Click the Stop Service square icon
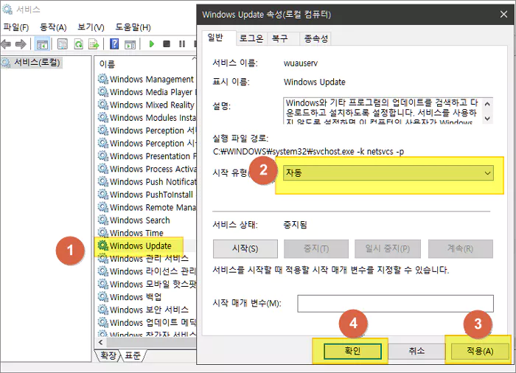This screenshot has height=373, width=516. click(167, 43)
